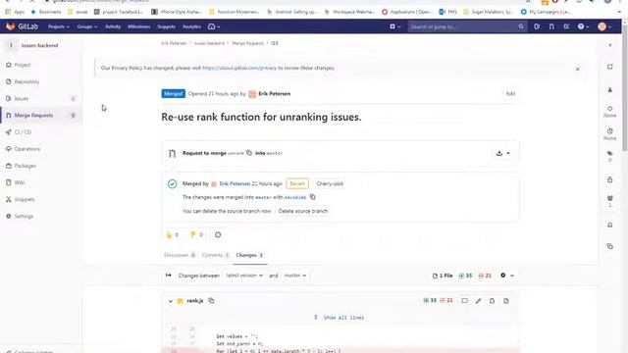This screenshot has width=628, height=353.
Task: Collapse the rank.js file diff
Action: coord(171,301)
